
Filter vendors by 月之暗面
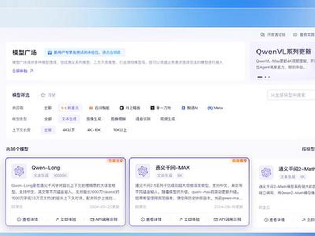(130, 108)
